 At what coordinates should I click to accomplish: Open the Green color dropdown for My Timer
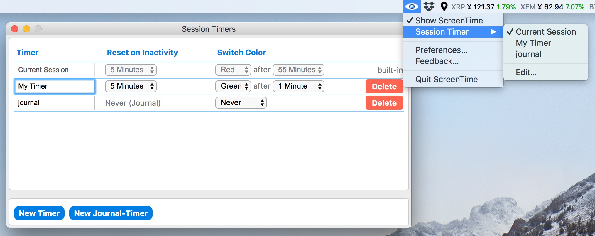233,86
